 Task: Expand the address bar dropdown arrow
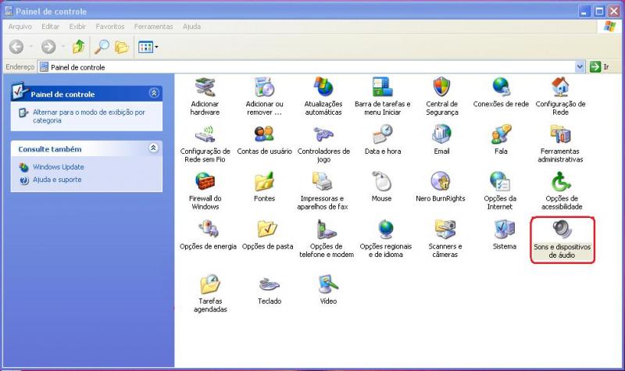coord(580,67)
